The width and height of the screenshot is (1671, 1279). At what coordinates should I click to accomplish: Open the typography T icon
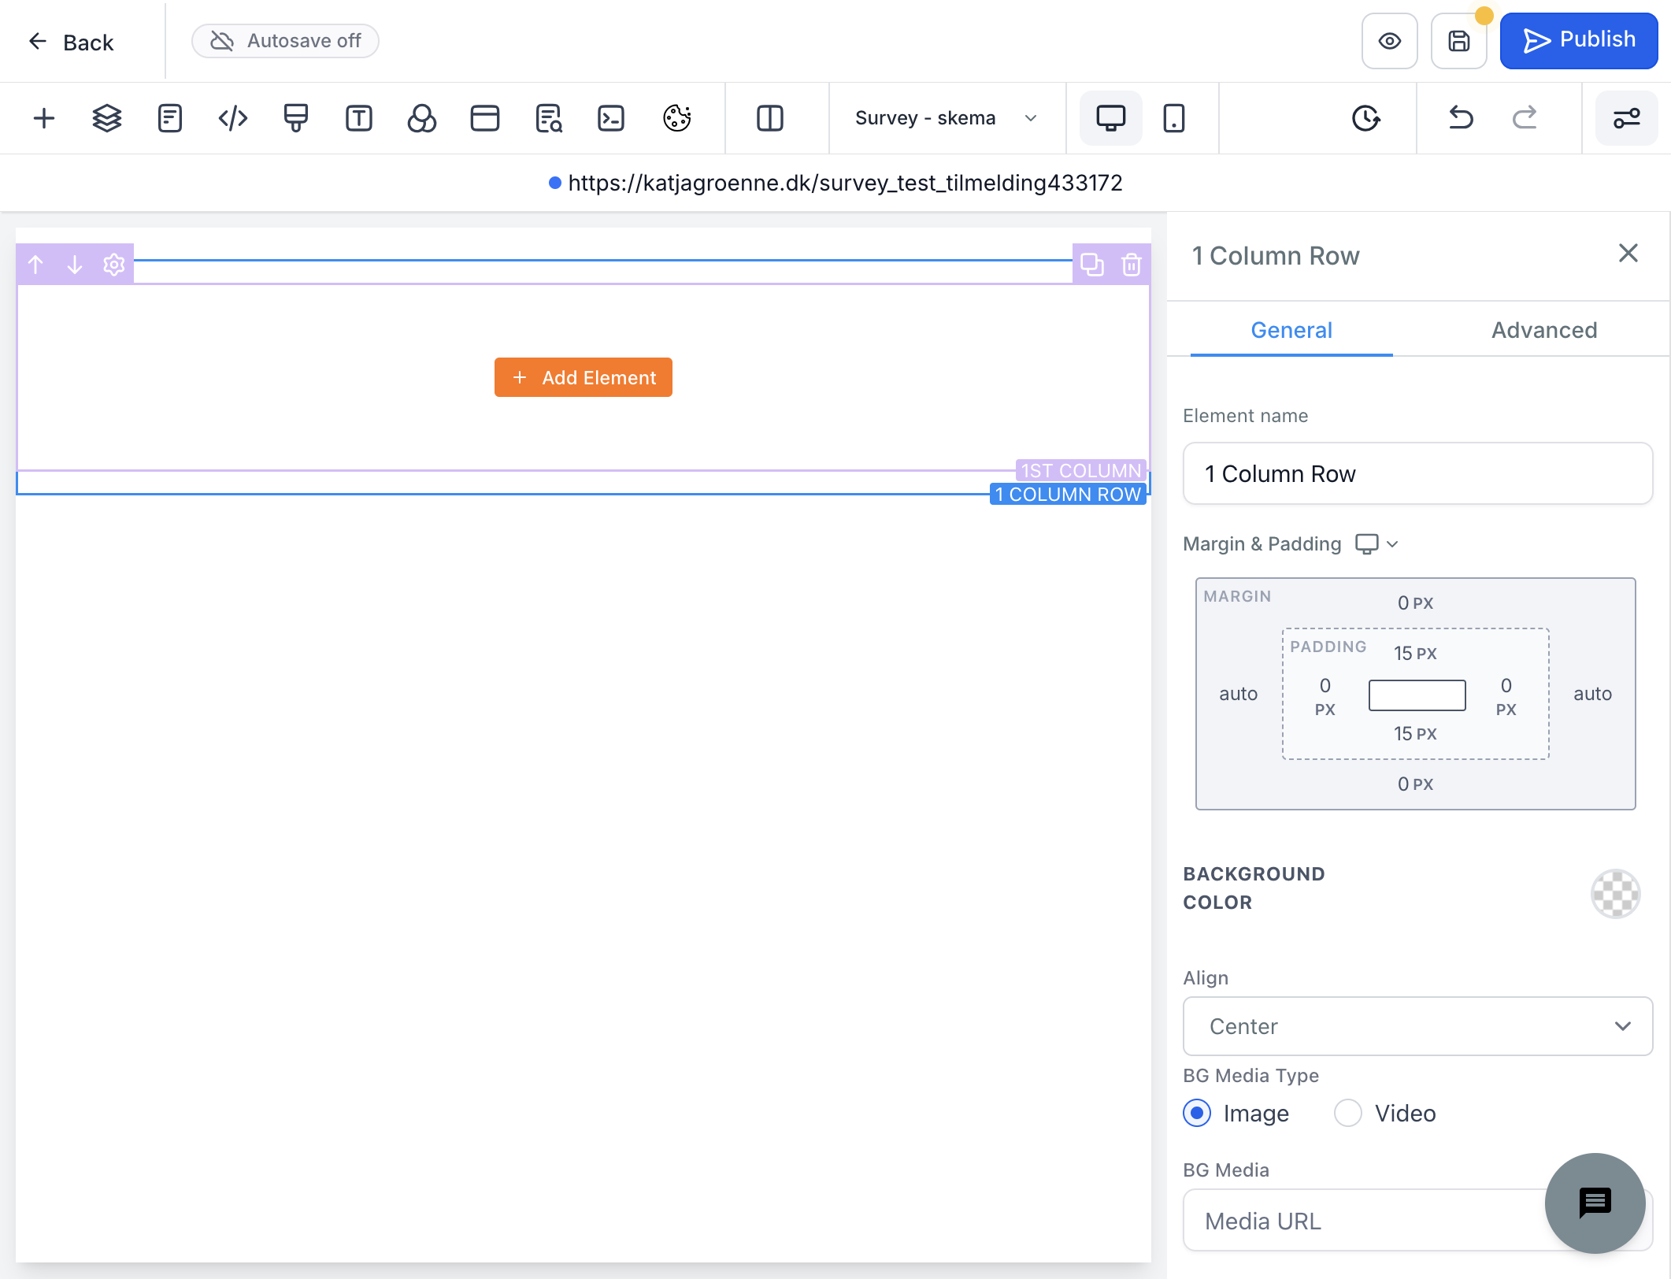click(359, 118)
